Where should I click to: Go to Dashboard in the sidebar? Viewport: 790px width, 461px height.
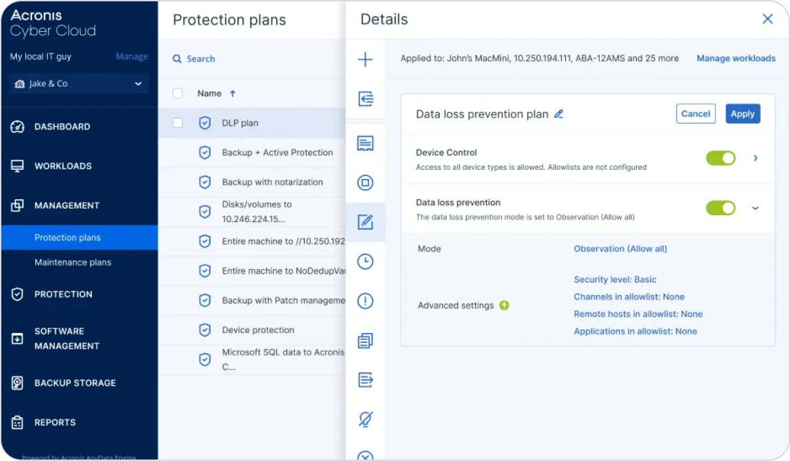pyautogui.click(x=62, y=127)
